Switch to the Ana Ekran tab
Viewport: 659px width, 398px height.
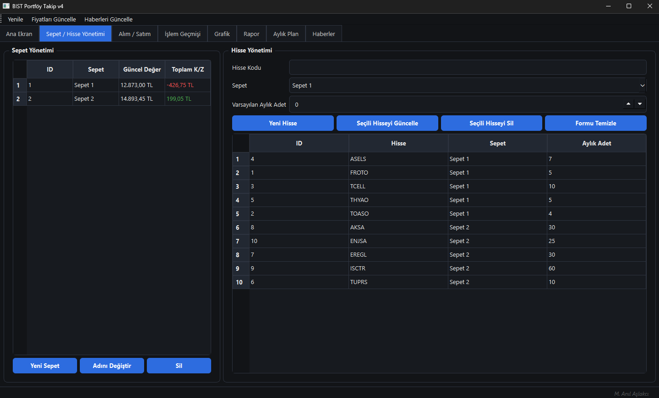[x=19, y=34]
